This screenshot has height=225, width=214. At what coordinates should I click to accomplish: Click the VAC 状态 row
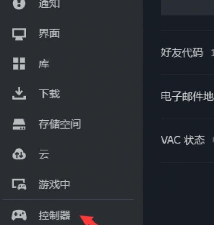[x=187, y=140]
